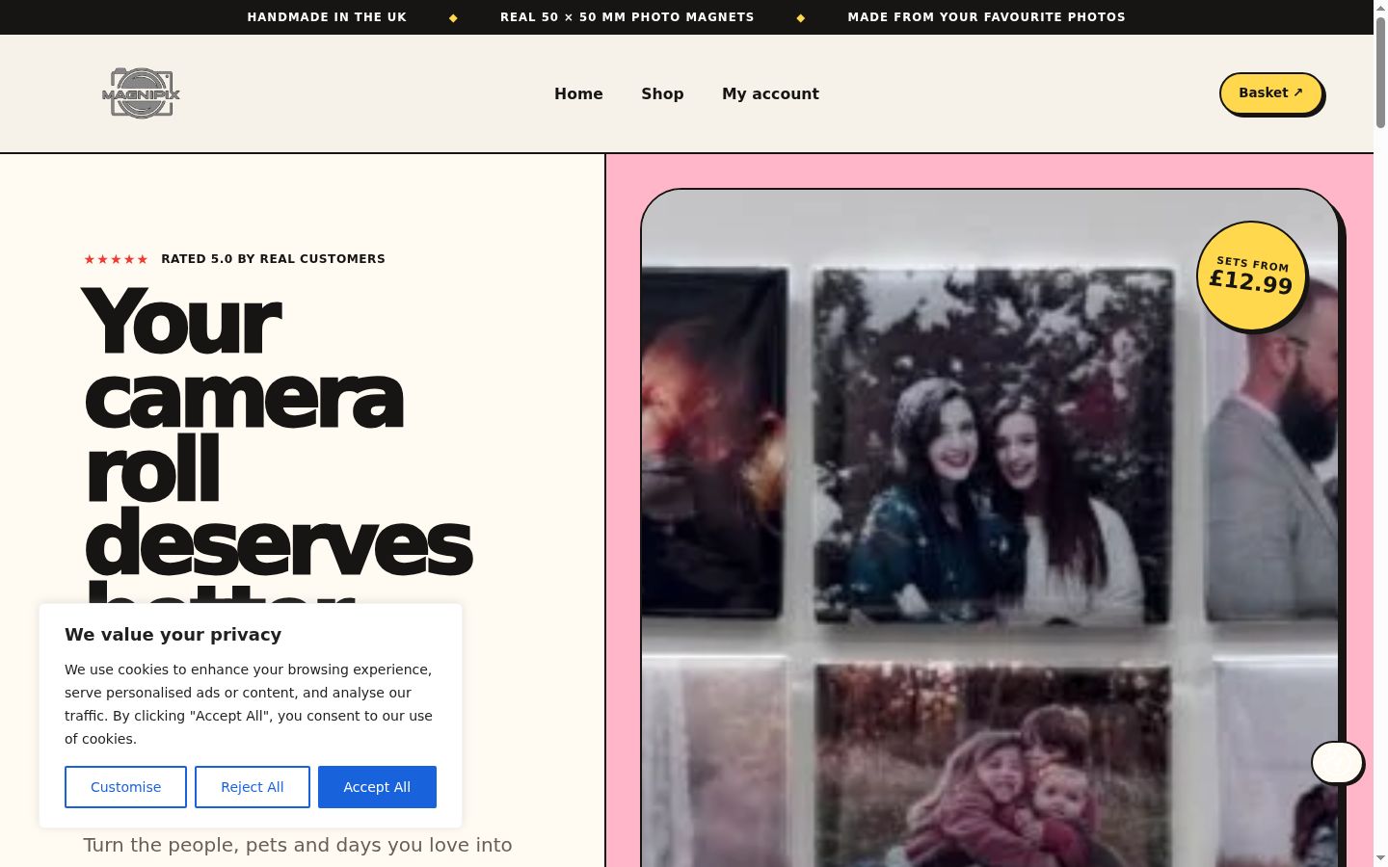Open the Home page link
The height and width of the screenshot is (867, 1388).
pyautogui.click(x=578, y=93)
